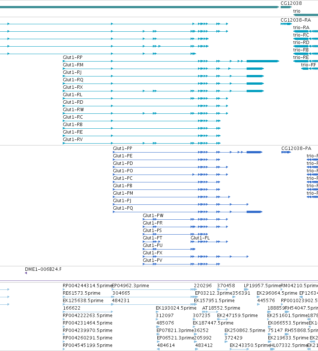Viewport: 318px width, 351px height.
Task: Click the CG12038 gene label
Action: click(x=291, y=3)
